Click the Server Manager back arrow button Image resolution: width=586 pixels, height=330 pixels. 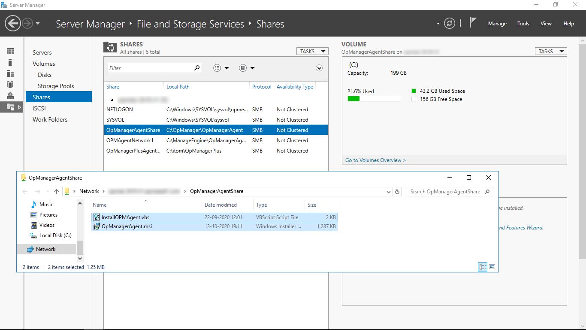(13, 23)
